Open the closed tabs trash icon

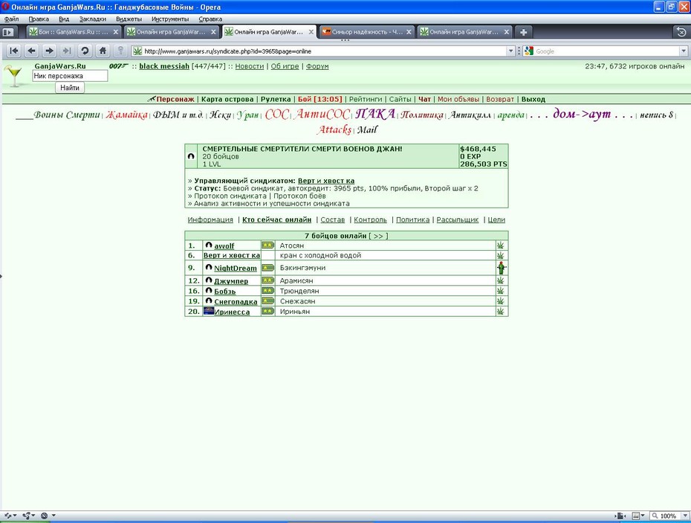[x=681, y=32]
